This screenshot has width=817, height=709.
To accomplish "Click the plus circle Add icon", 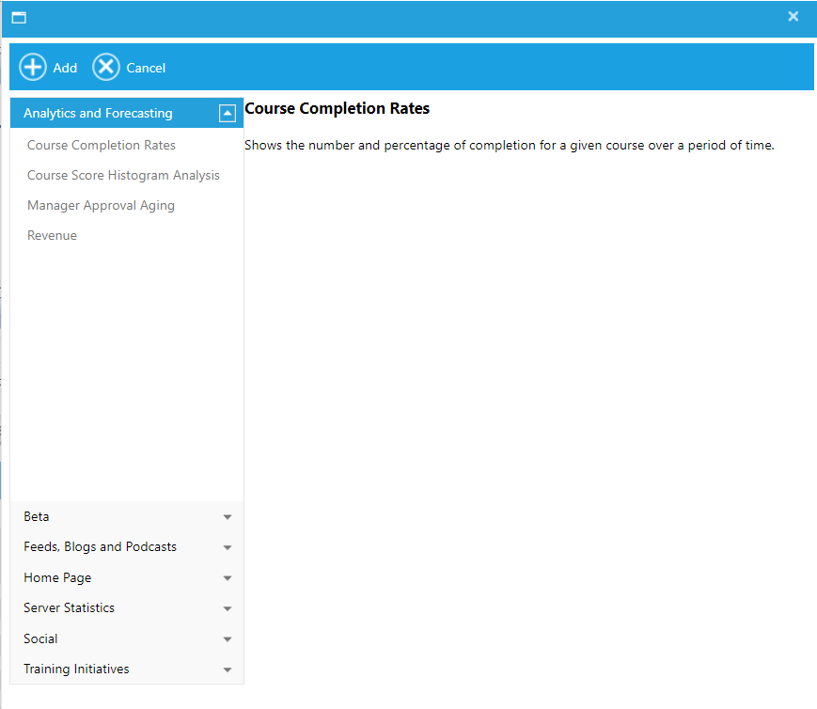I will [33, 67].
